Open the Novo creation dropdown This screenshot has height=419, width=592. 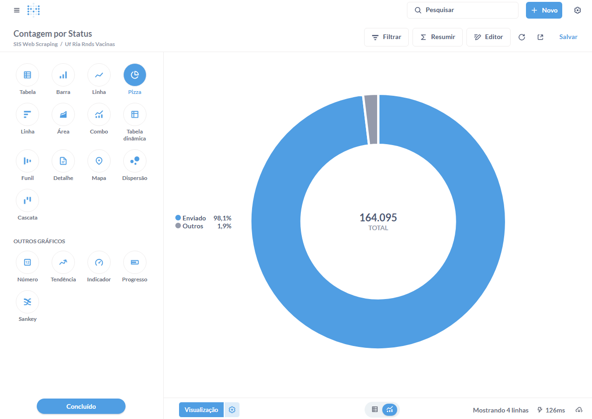tap(544, 10)
